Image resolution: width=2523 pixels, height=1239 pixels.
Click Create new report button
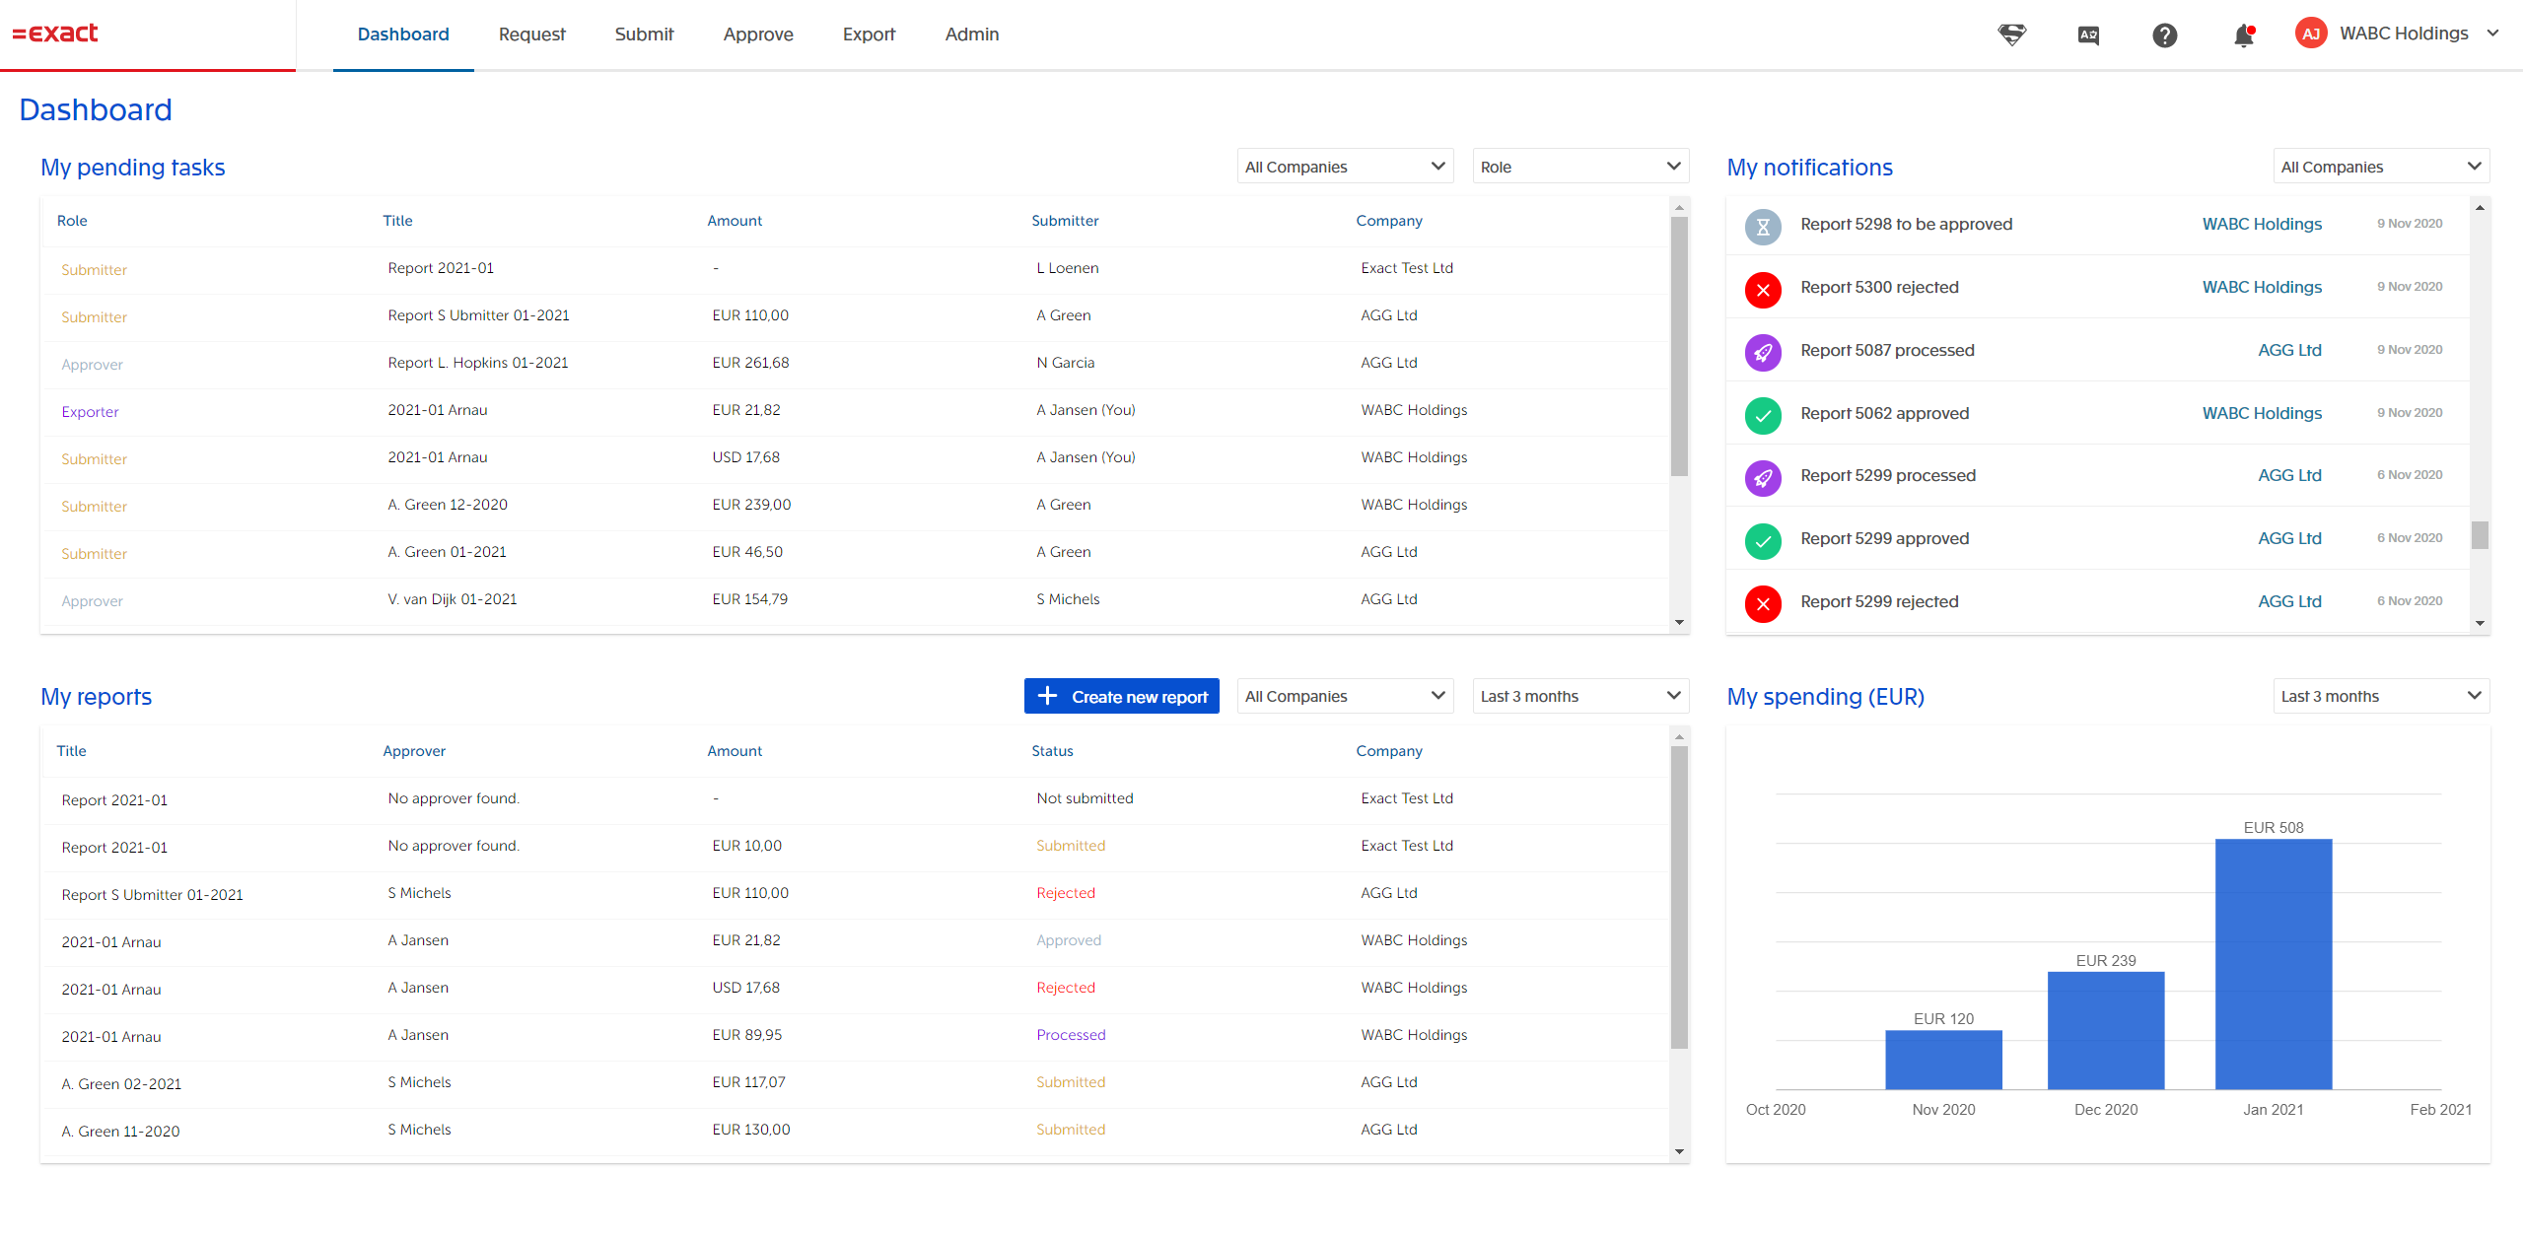[1121, 696]
